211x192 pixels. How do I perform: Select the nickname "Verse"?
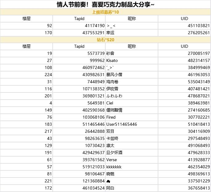[x=112, y=160]
